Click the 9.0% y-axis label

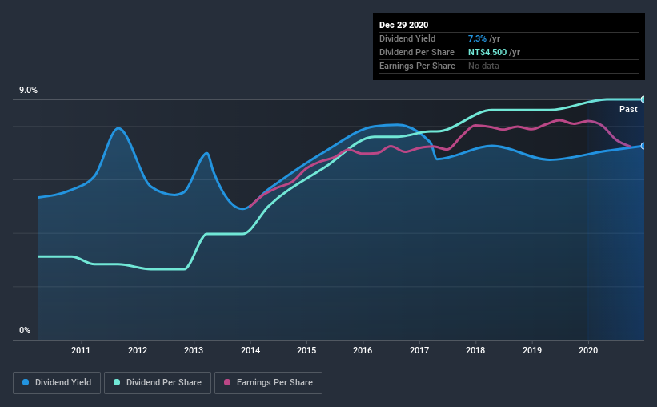(x=28, y=91)
